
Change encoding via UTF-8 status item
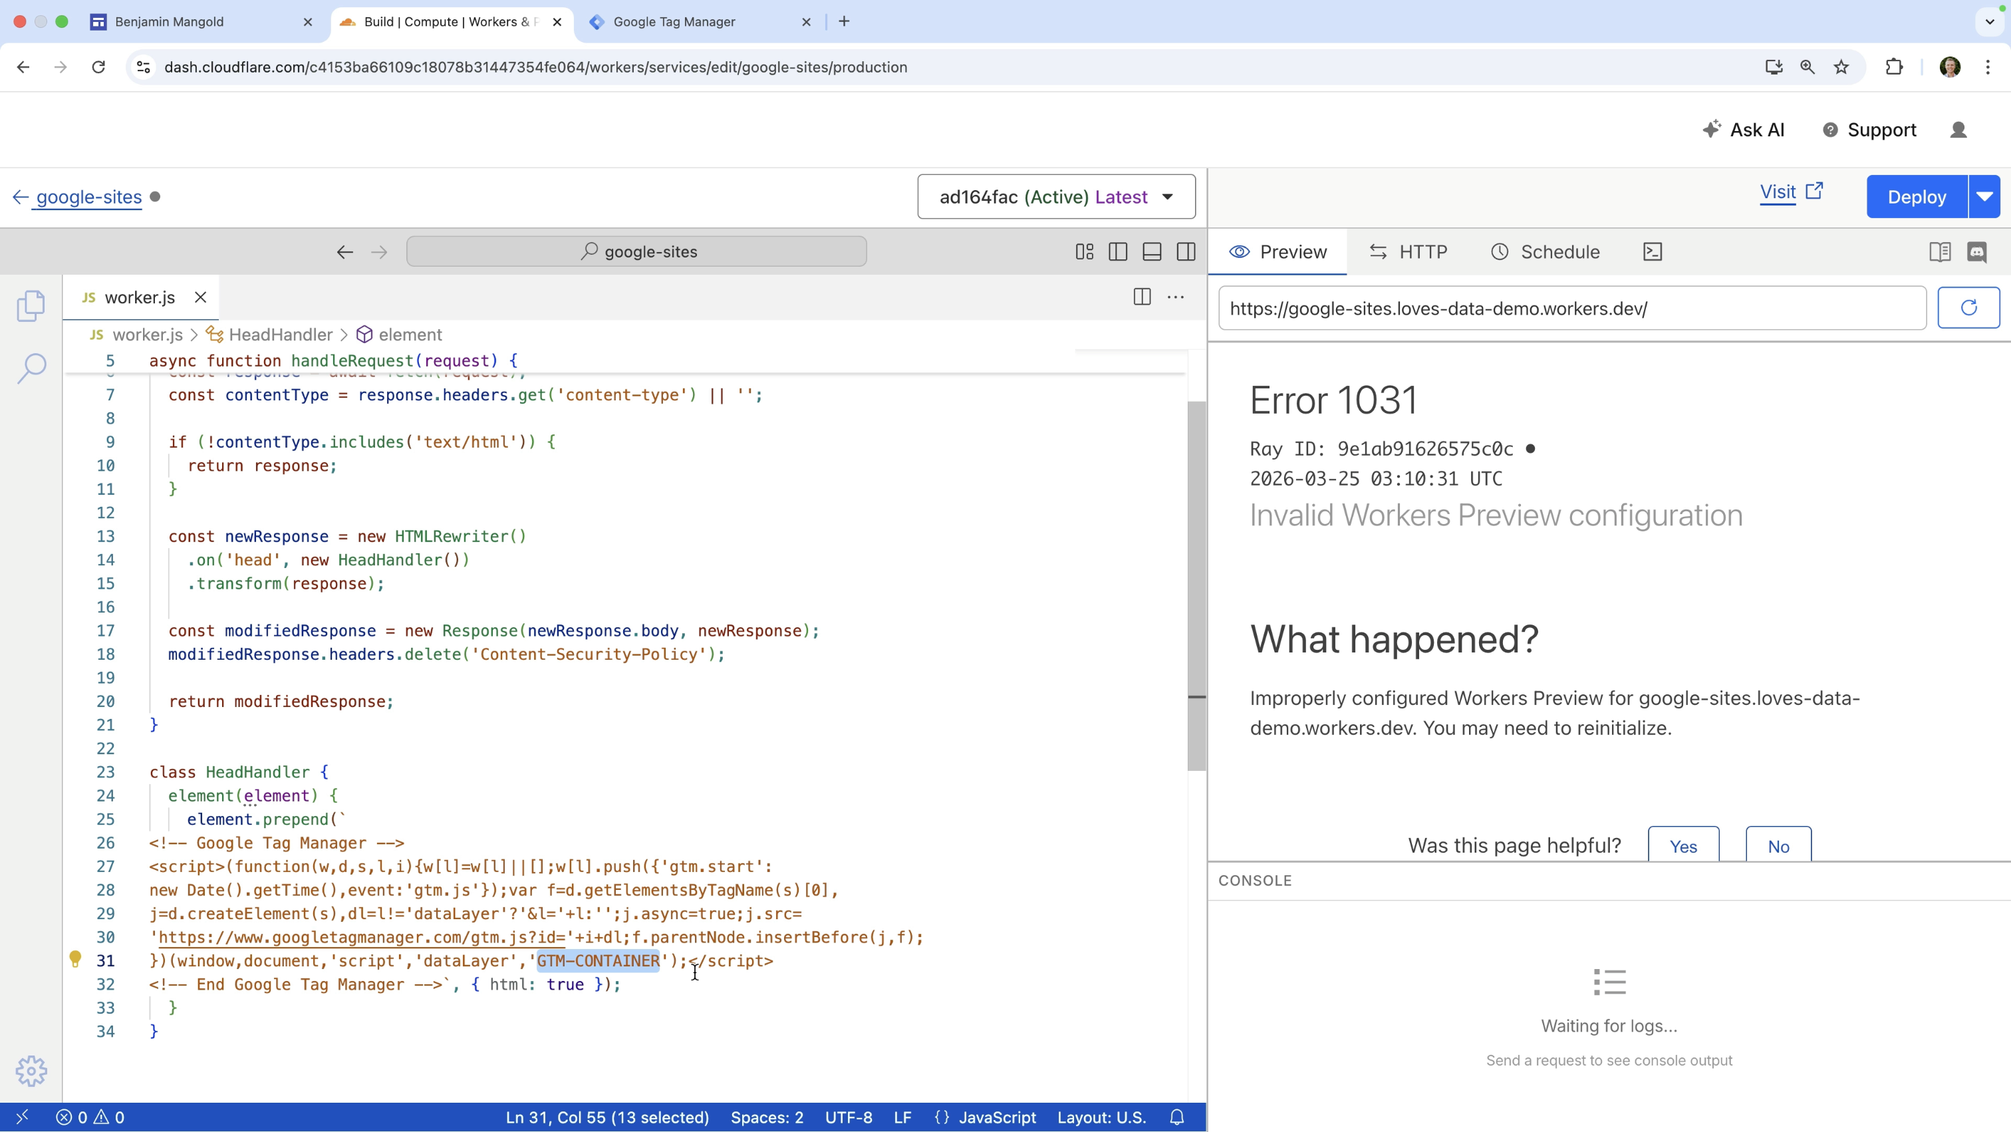point(849,1117)
